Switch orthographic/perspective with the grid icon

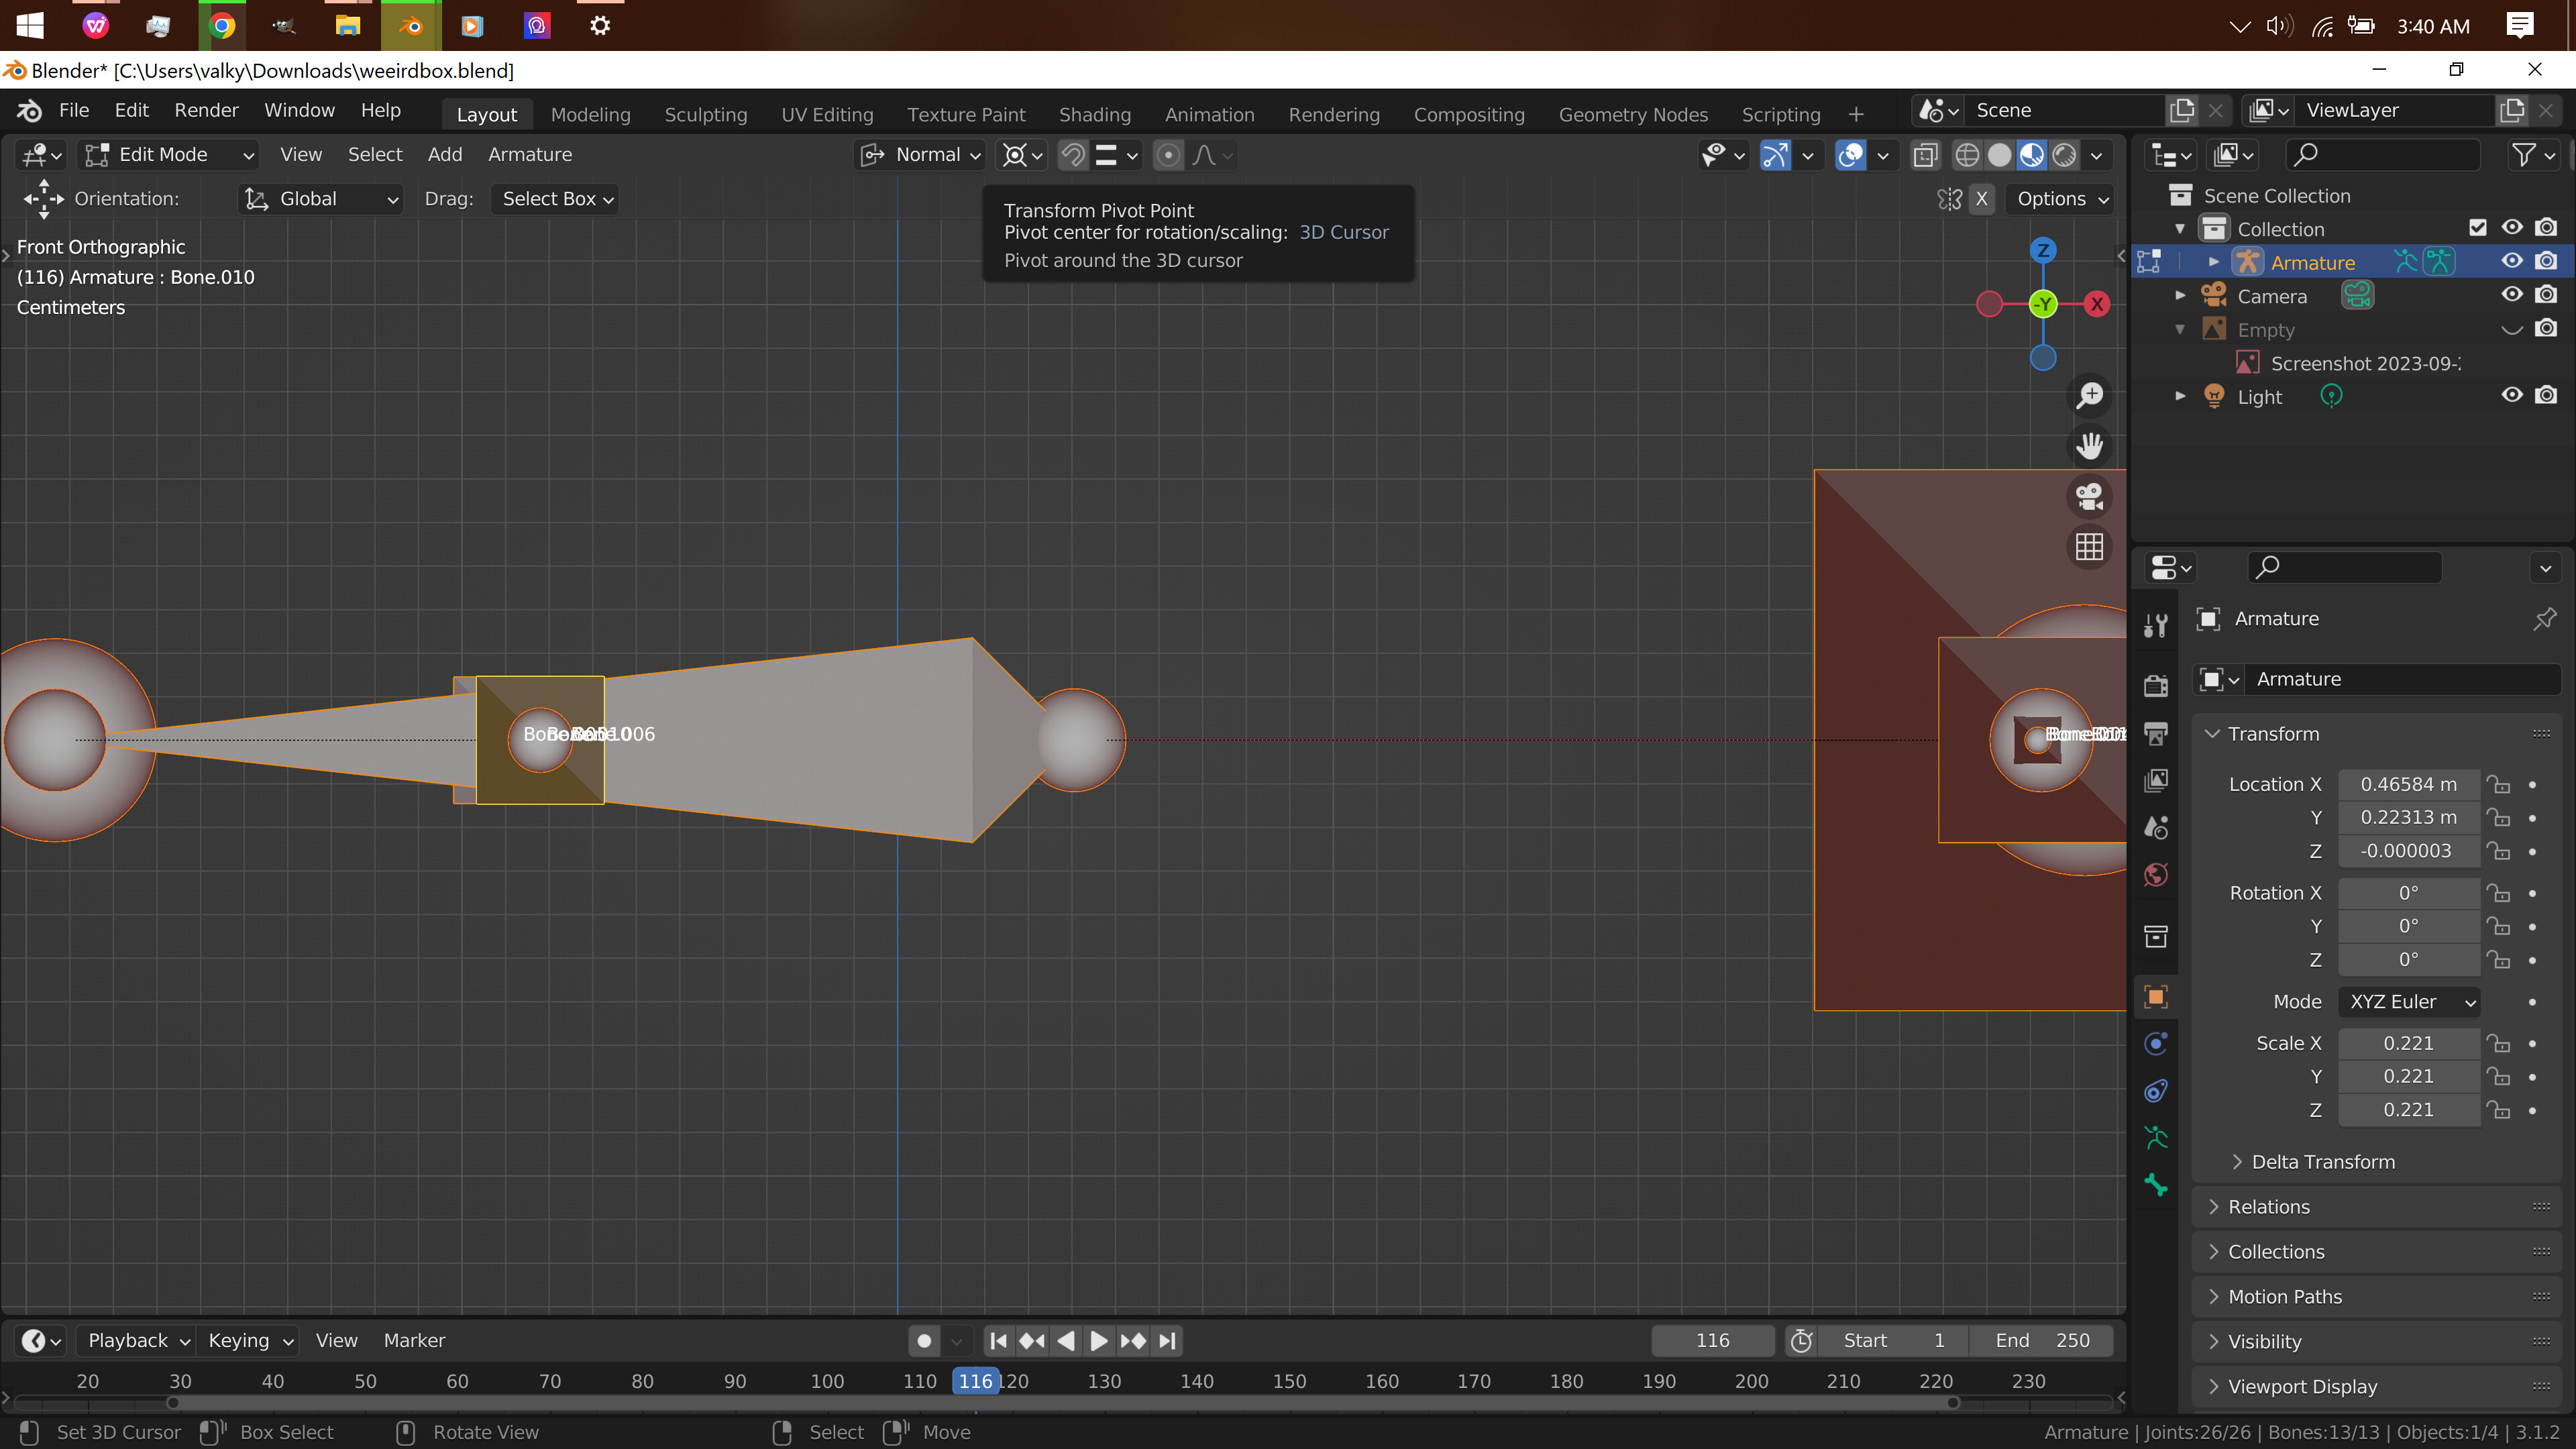(2089, 547)
